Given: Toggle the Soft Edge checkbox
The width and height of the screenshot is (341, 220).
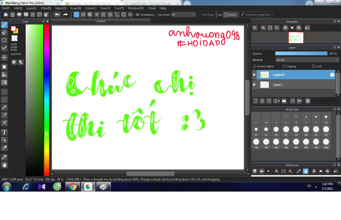Looking at the screenshot, I should pyautogui.click(x=199, y=15).
